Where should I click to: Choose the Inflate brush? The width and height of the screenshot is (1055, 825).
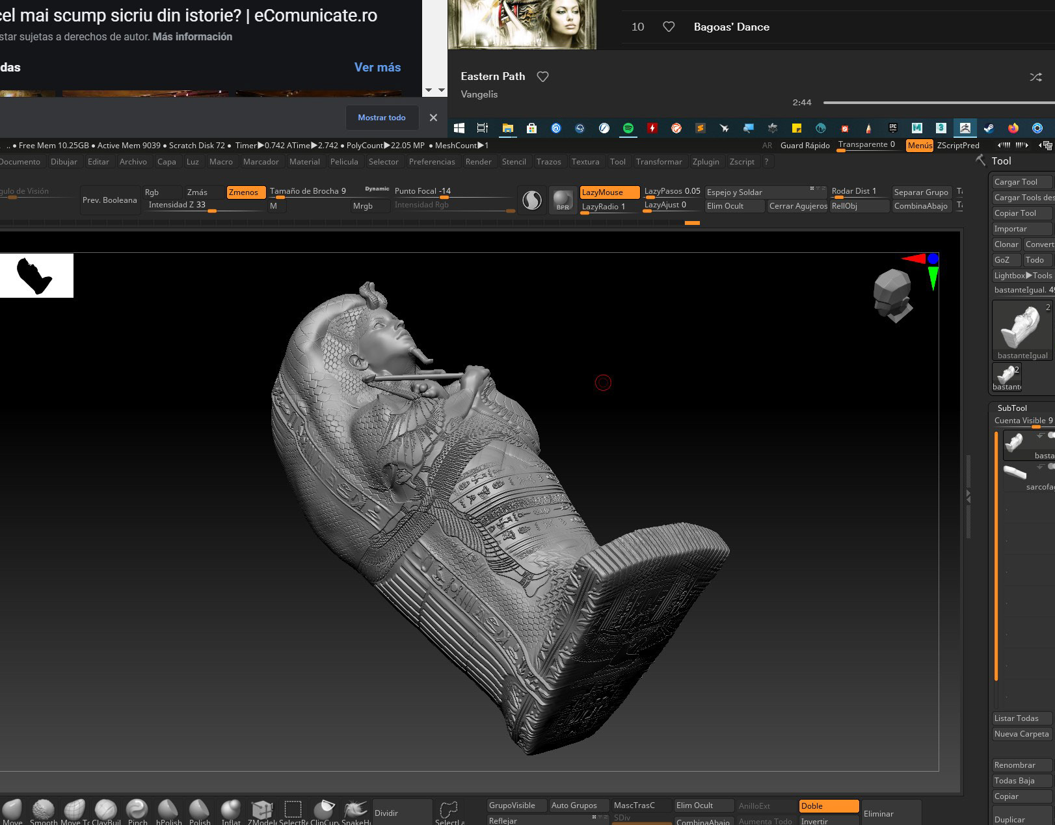(x=230, y=810)
